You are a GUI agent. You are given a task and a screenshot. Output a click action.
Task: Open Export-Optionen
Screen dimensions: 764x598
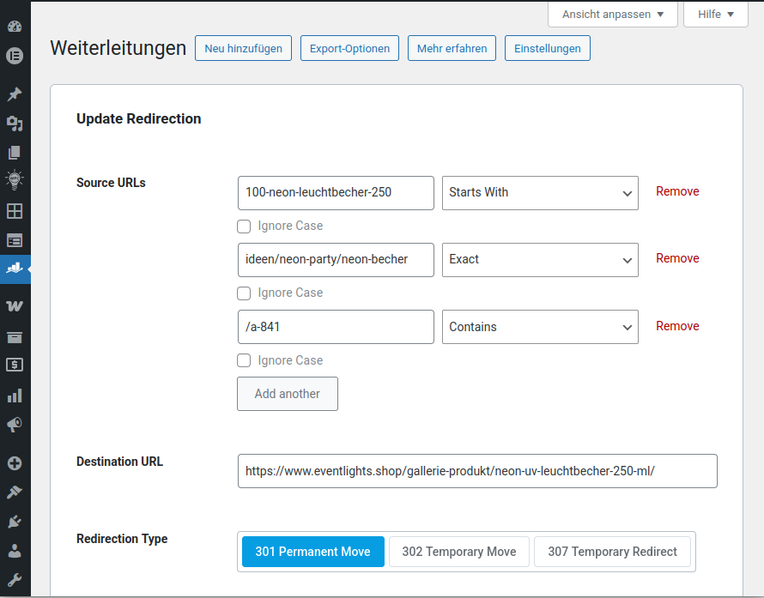pos(349,48)
